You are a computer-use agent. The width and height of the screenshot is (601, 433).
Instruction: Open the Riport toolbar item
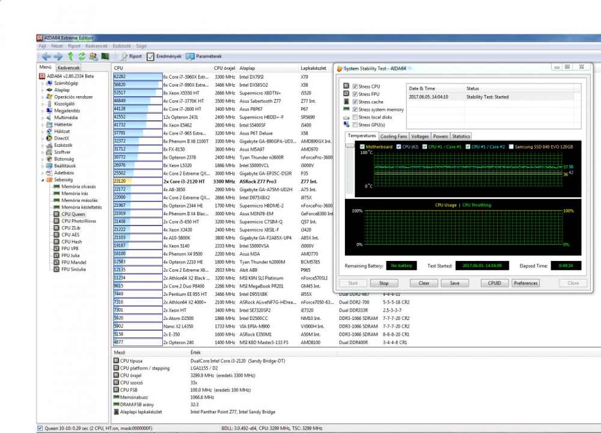pos(130,57)
